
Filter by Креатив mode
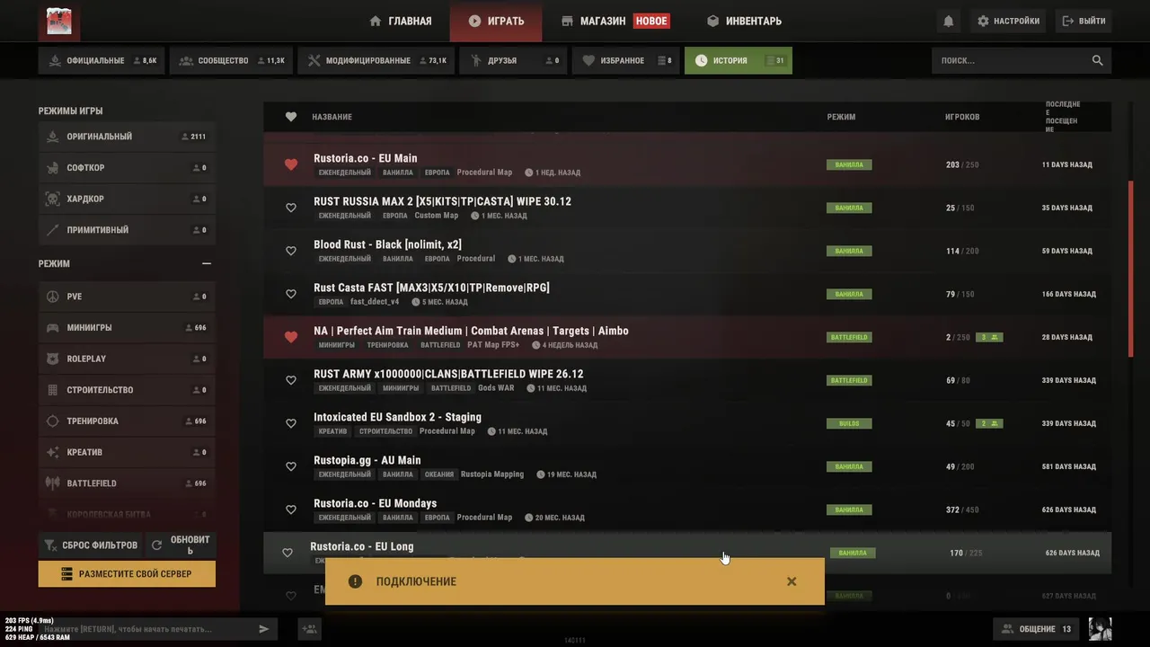[x=127, y=452]
